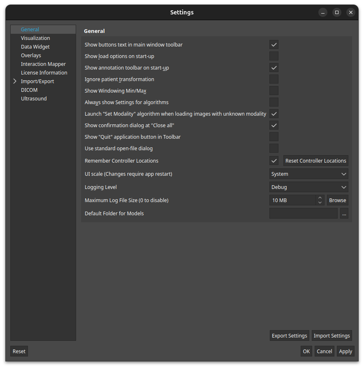
Task: Check Always show Settings for algorithms
Action: [274, 102]
